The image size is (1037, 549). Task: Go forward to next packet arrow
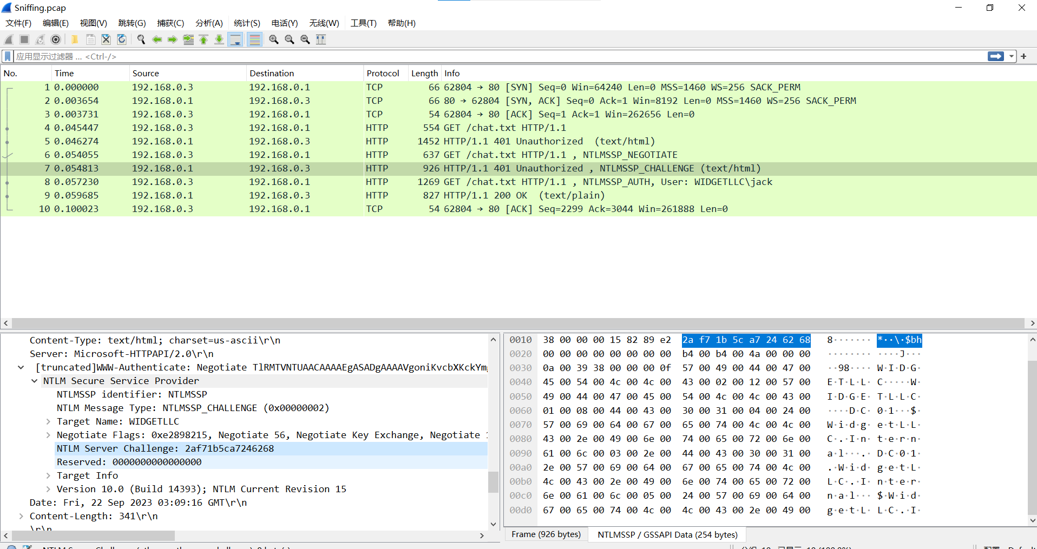point(173,39)
